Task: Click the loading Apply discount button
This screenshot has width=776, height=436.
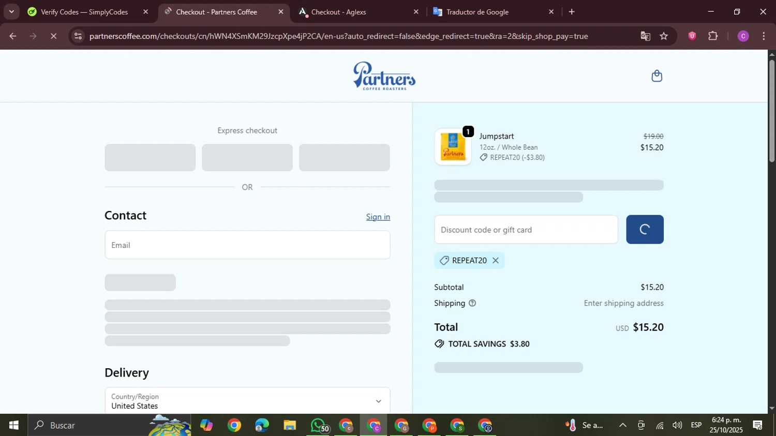Action: coord(645,230)
